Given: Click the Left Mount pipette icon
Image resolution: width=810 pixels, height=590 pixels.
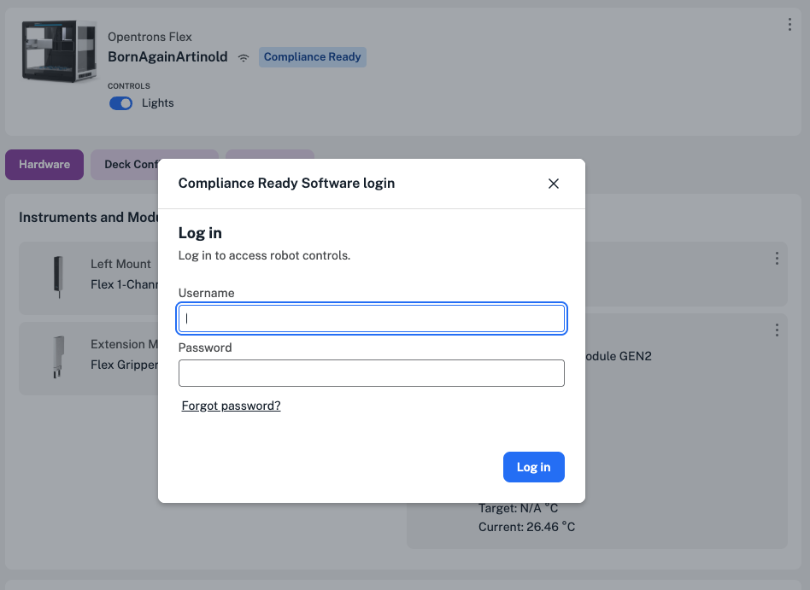Looking at the screenshot, I should [x=58, y=277].
